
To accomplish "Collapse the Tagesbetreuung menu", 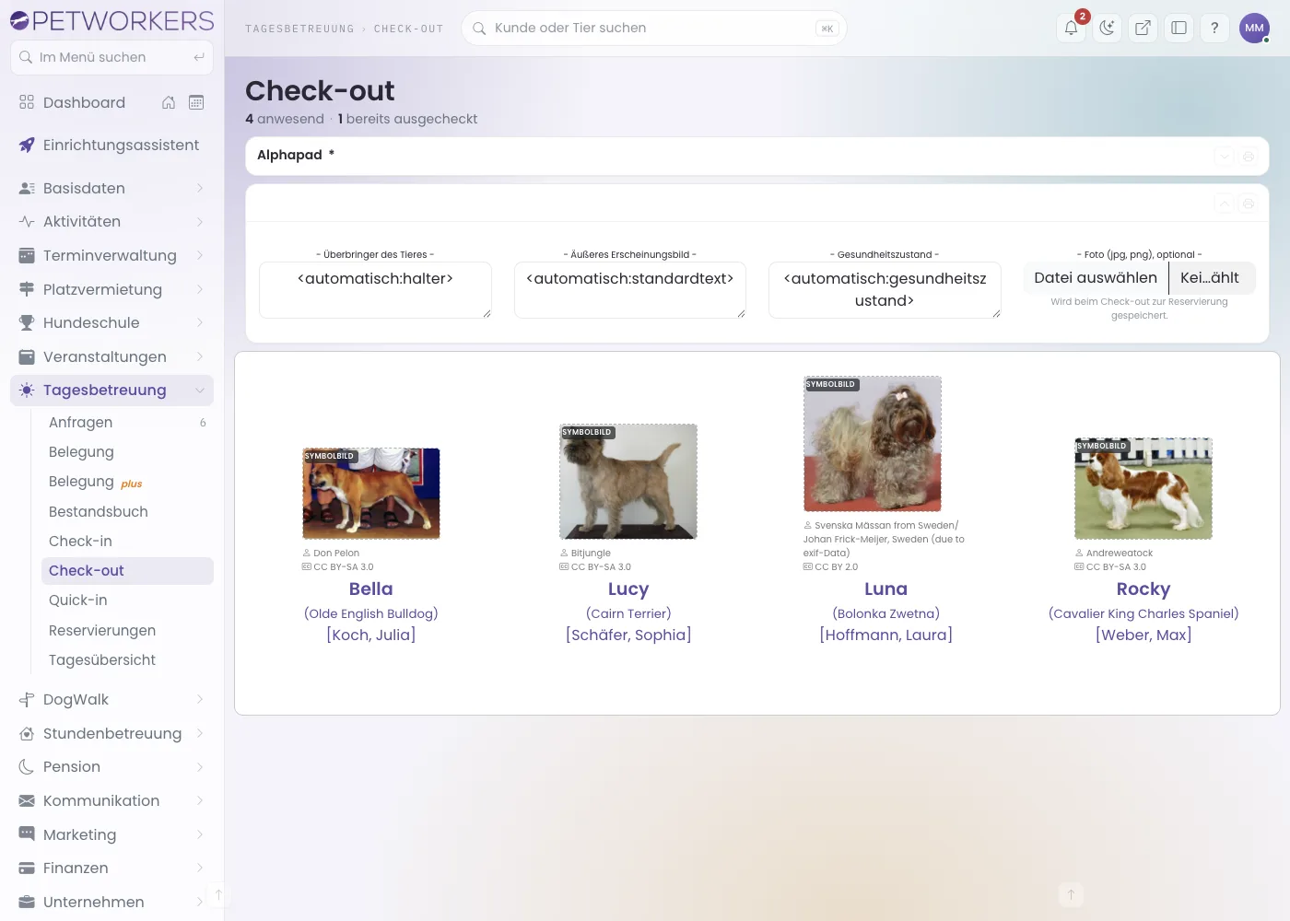I will click(111, 390).
